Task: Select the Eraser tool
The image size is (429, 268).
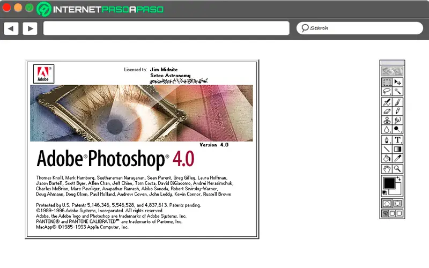Action: click(x=387, y=111)
